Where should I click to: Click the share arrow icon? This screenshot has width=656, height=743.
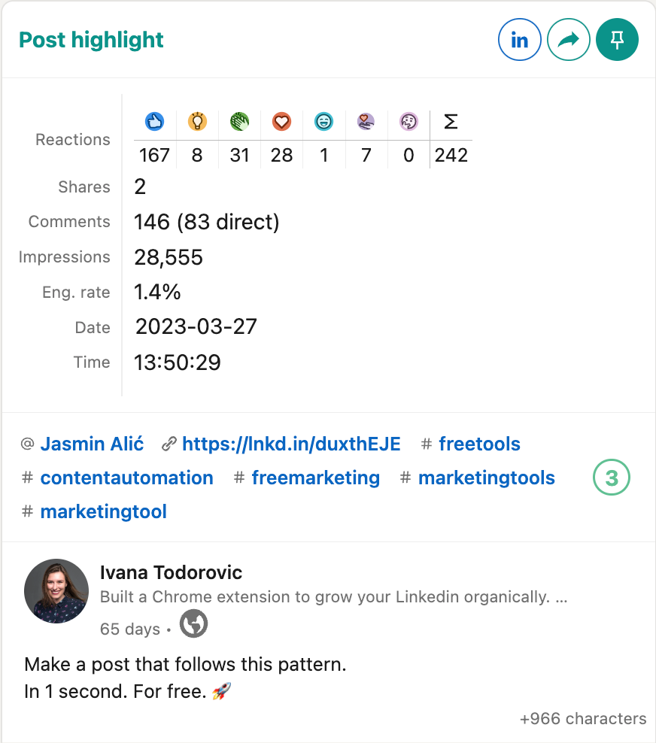click(x=568, y=39)
